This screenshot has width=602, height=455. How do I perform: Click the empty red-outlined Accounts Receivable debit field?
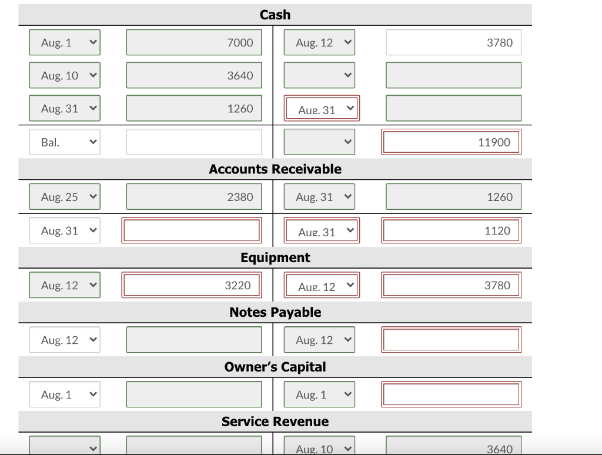coord(192,230)
